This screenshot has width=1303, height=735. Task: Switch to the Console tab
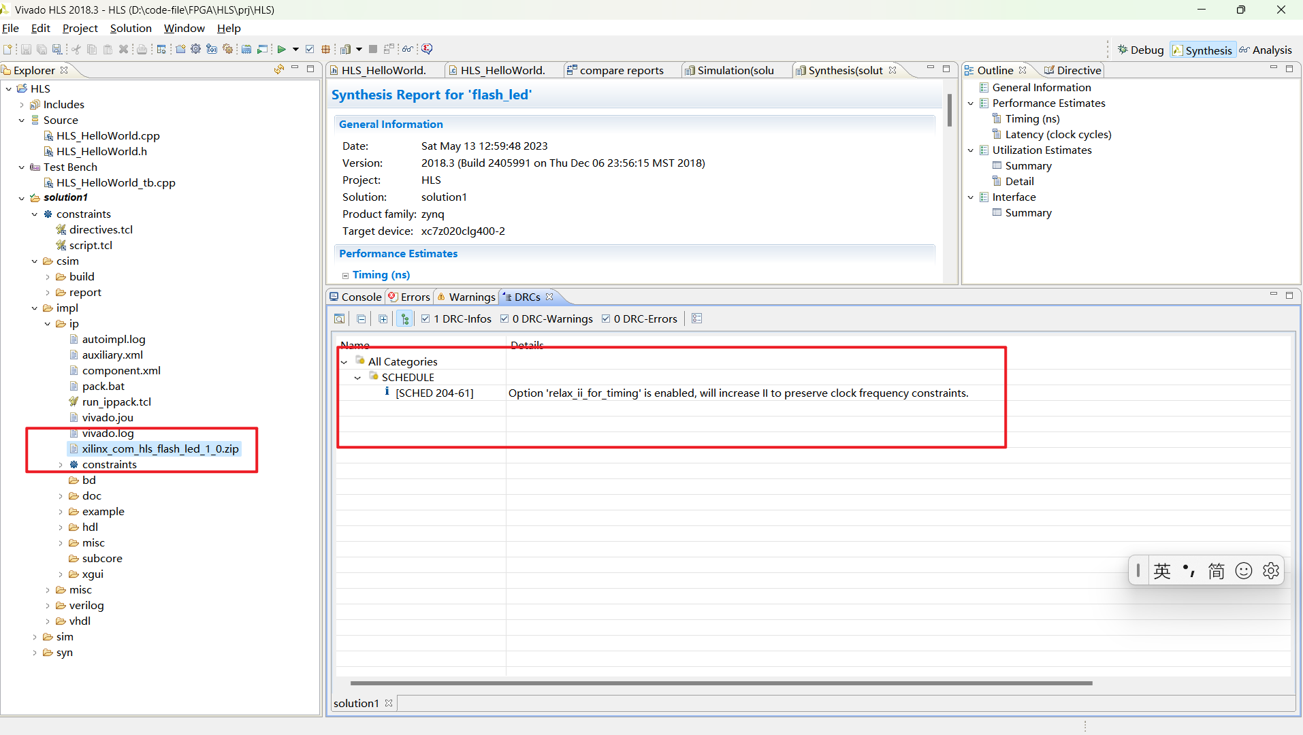pos(355,297)
